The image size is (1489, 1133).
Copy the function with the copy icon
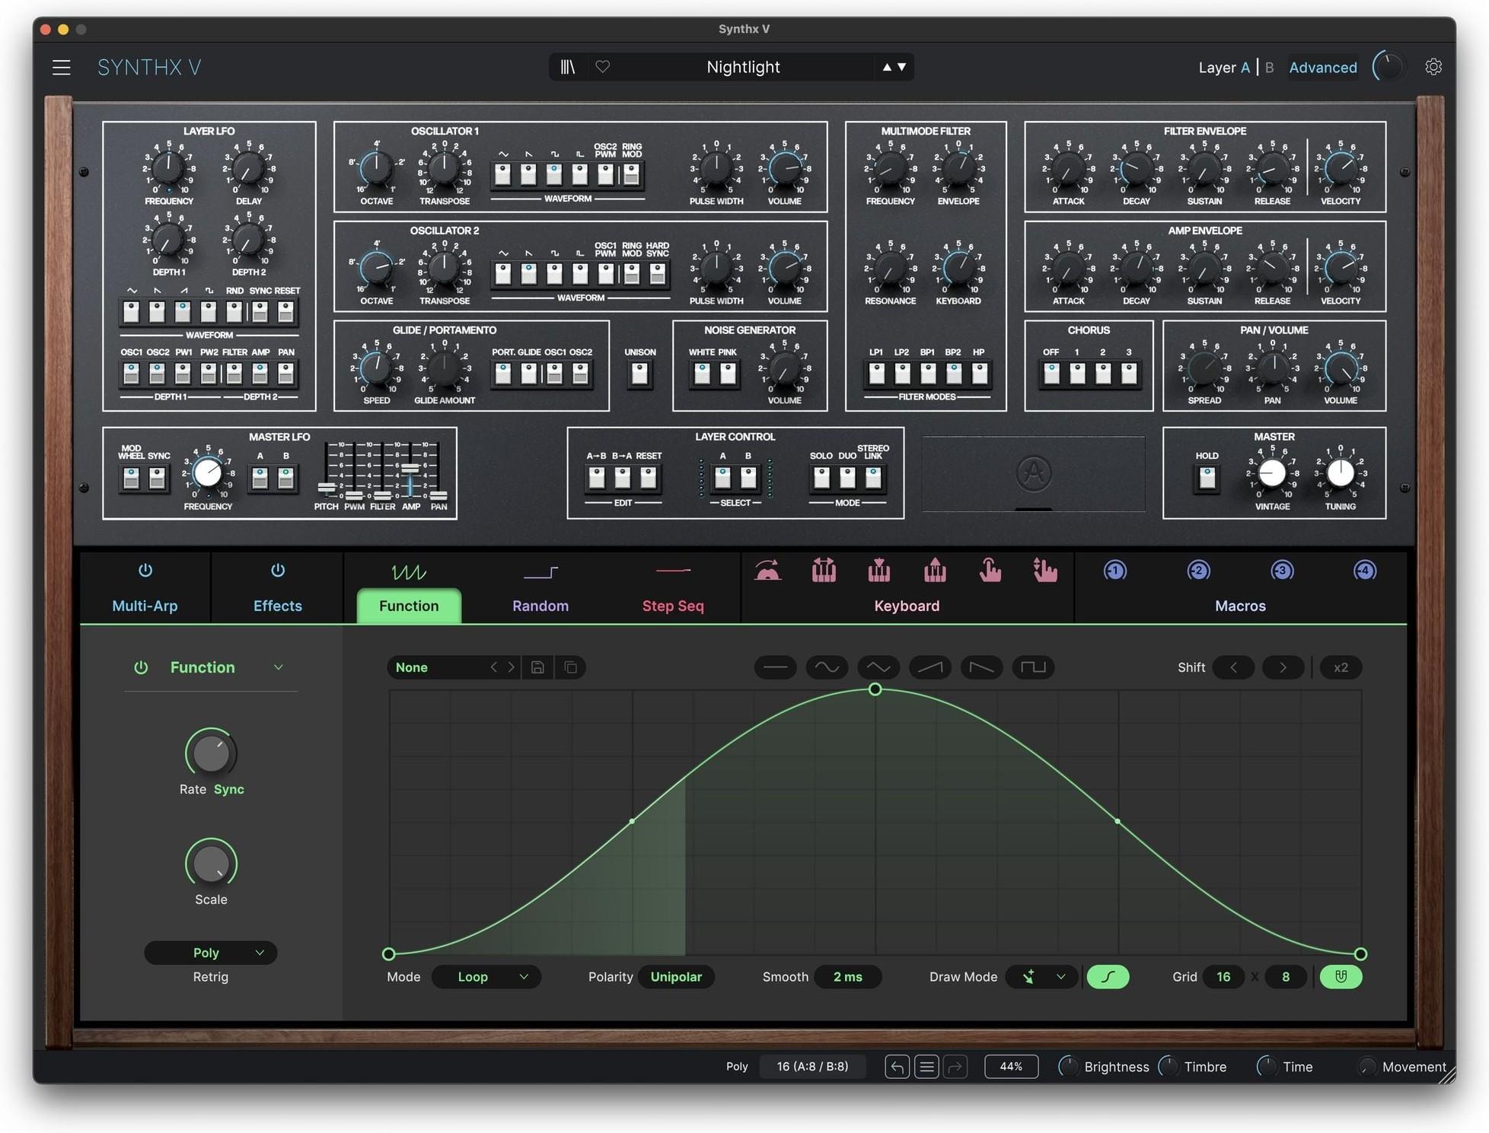[570, 667]
